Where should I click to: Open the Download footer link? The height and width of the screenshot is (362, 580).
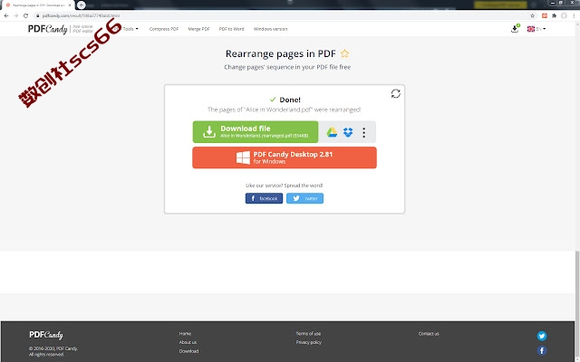[x=188, y=351]
